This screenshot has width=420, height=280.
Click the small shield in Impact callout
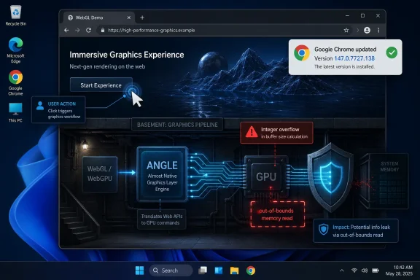coord(324,230)
